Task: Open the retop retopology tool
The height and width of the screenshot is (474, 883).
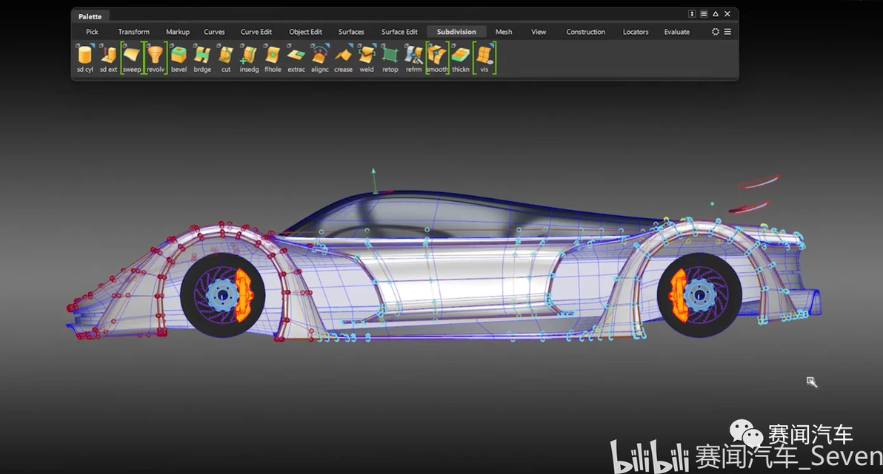Action: (390, 55)
